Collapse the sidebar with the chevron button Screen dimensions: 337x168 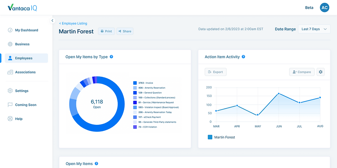52,21
